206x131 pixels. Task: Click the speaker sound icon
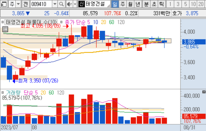click(x=69, y=4)
